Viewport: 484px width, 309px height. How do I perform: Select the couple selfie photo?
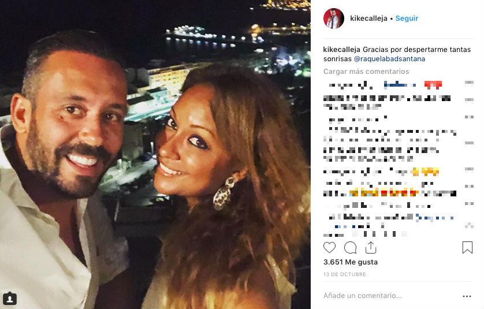155,154
